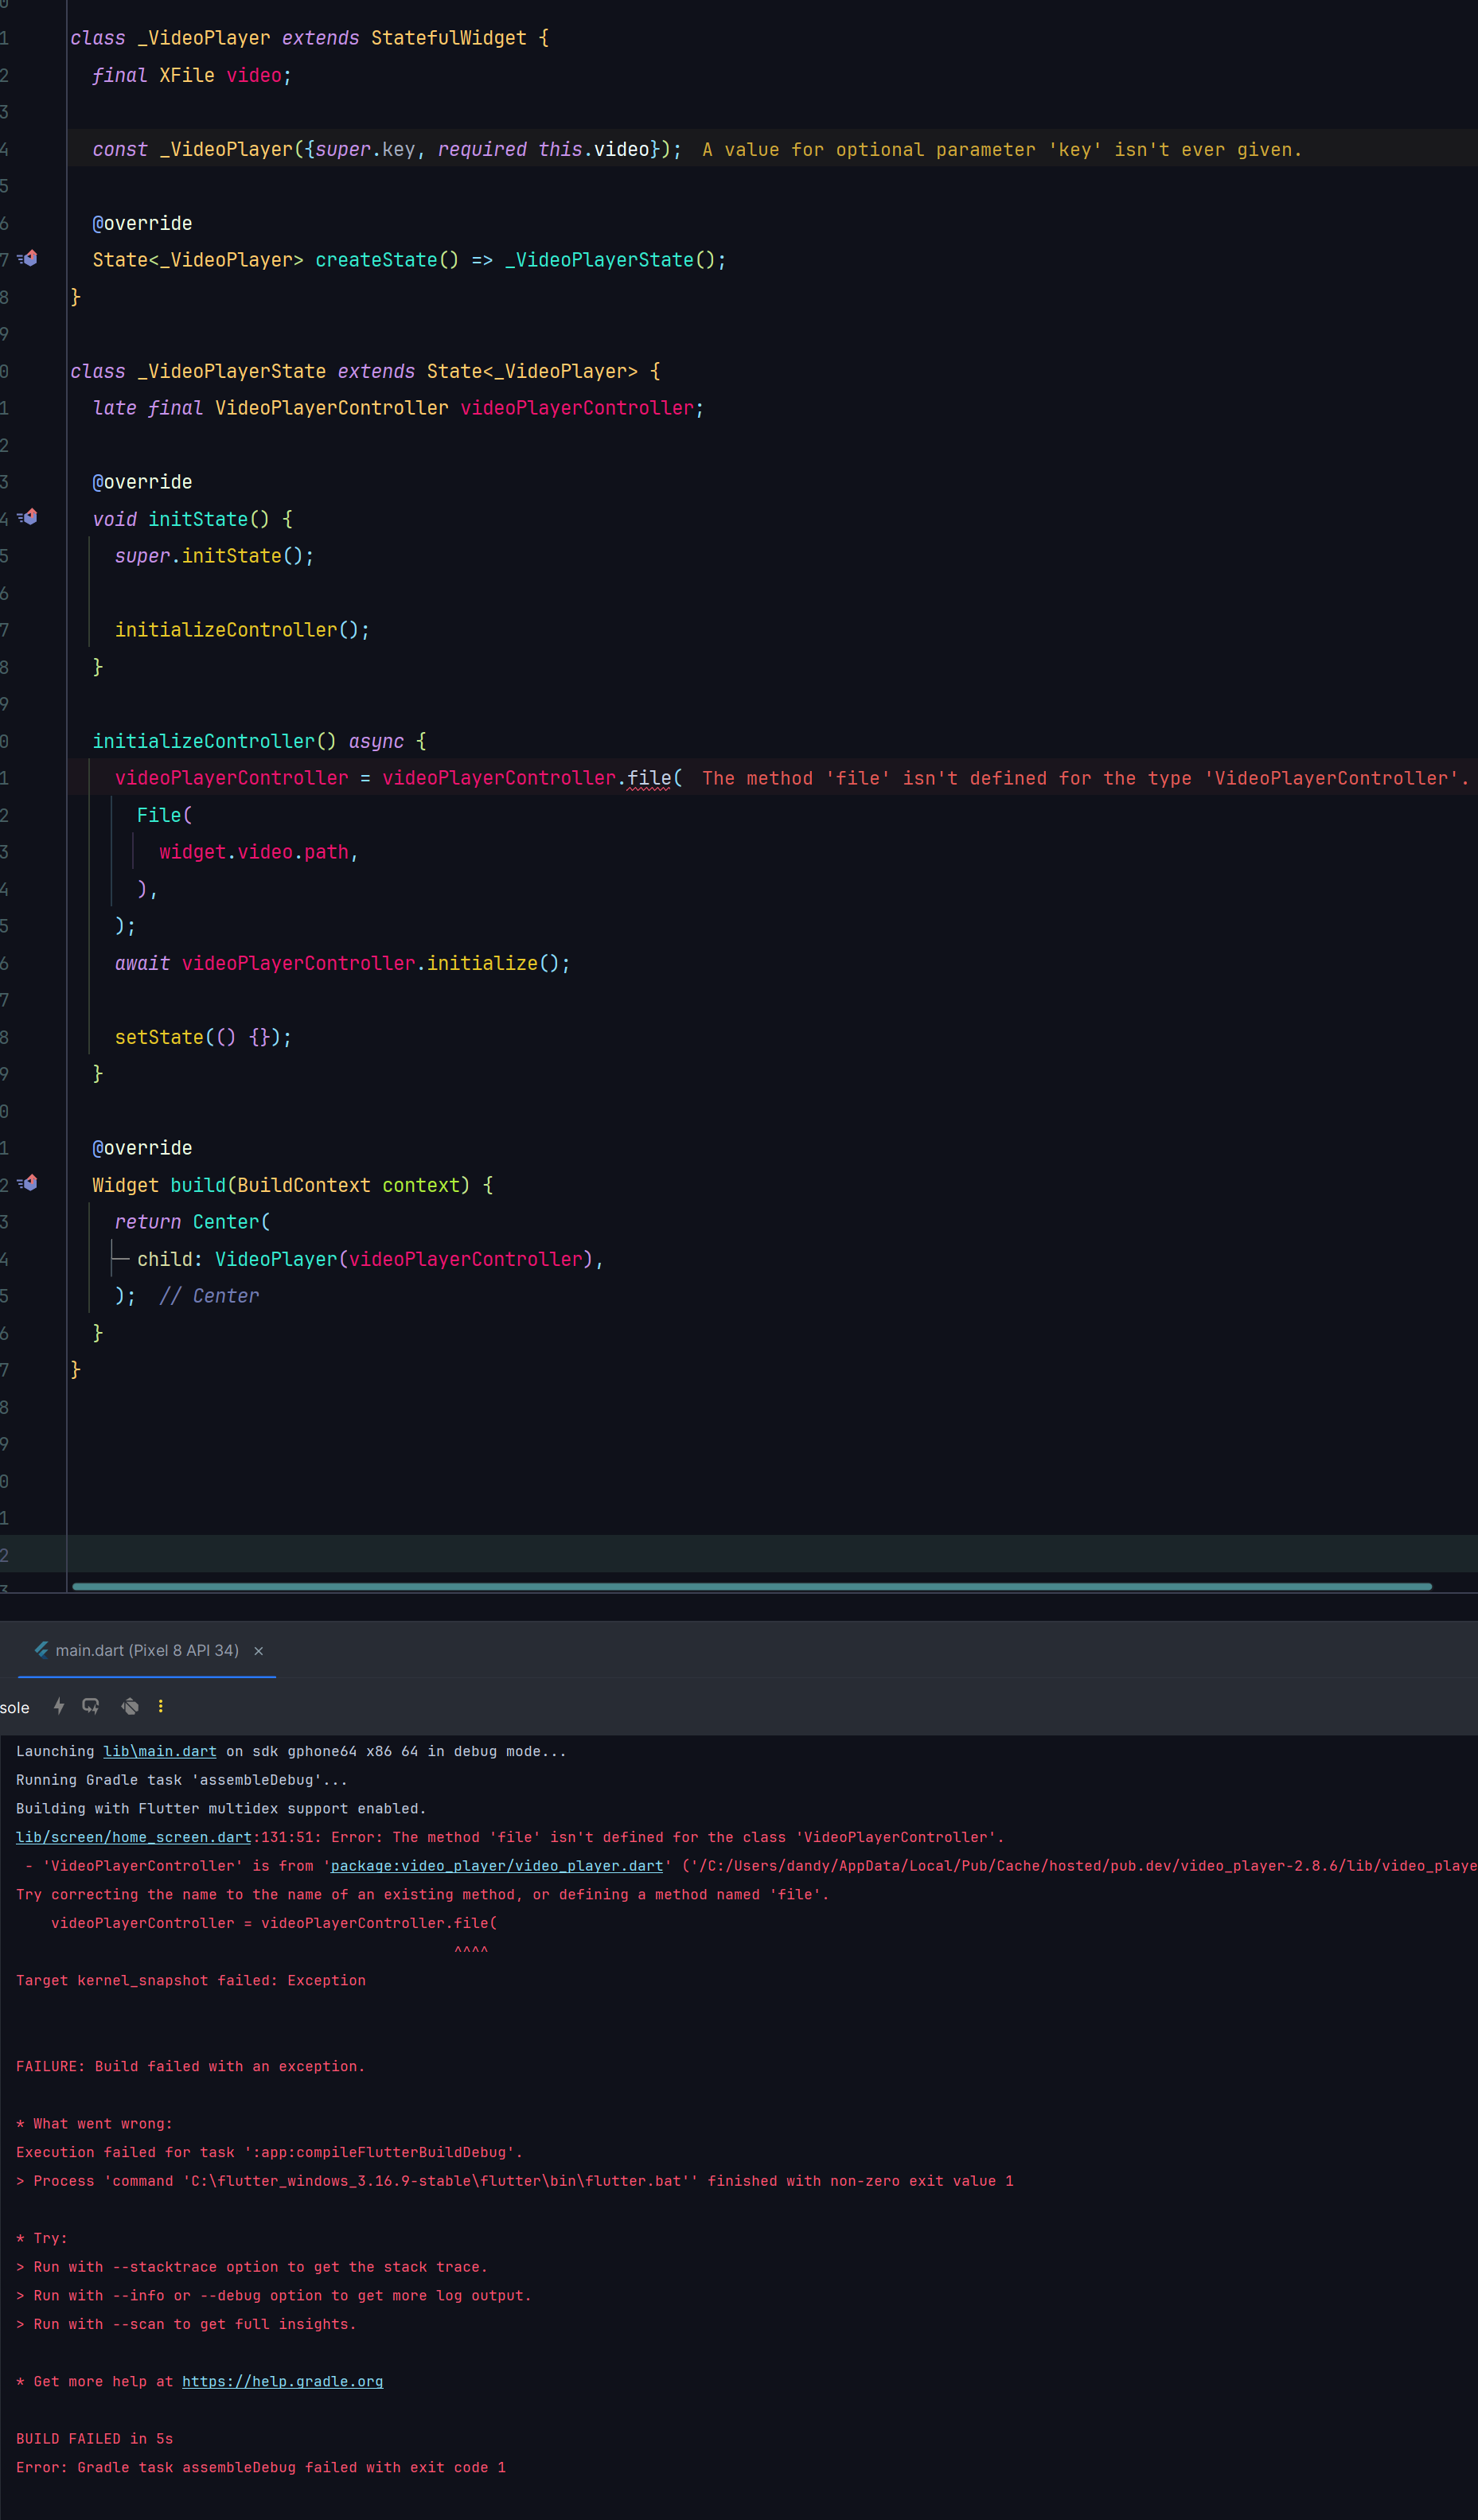Viewport: 1478px width, 2520px height.
Task: Click 'BUILD FAILED in 5s' in the console
Action: [94, 2438]
